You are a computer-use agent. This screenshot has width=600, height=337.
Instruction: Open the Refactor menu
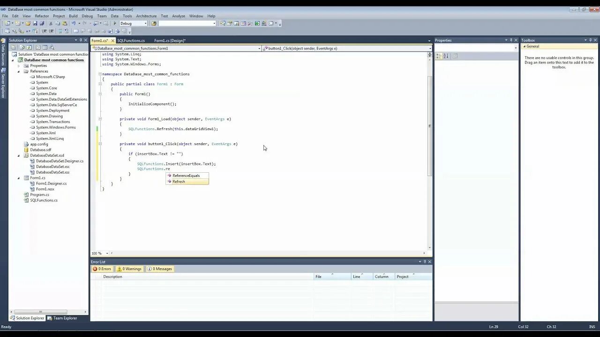coord(42,16)
